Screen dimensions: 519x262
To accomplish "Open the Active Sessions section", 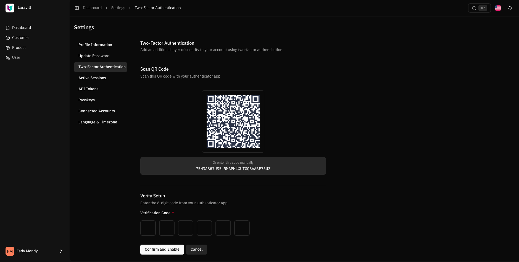I will [92, 78].
